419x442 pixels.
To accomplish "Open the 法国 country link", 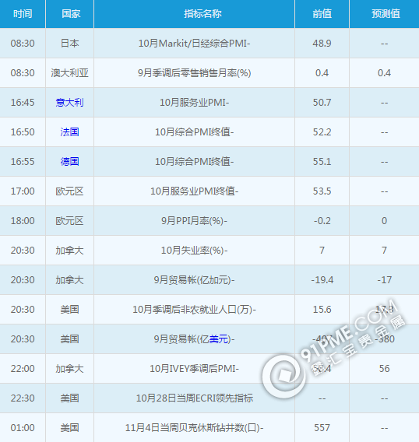I will 69,132.
